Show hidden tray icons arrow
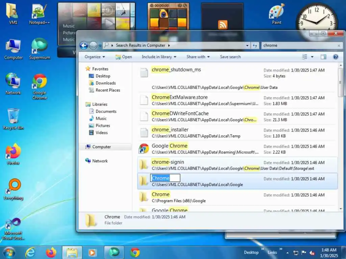 (287, 253)
